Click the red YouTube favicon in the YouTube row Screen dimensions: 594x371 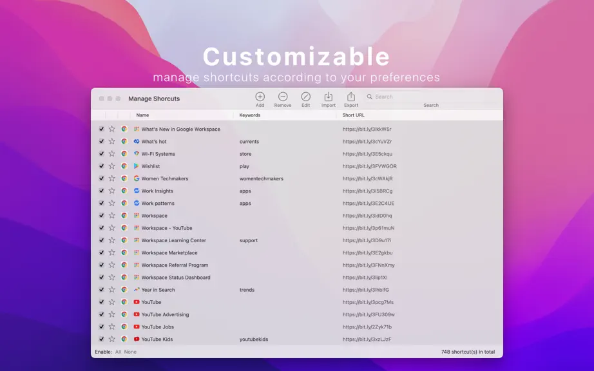(137, 302)
